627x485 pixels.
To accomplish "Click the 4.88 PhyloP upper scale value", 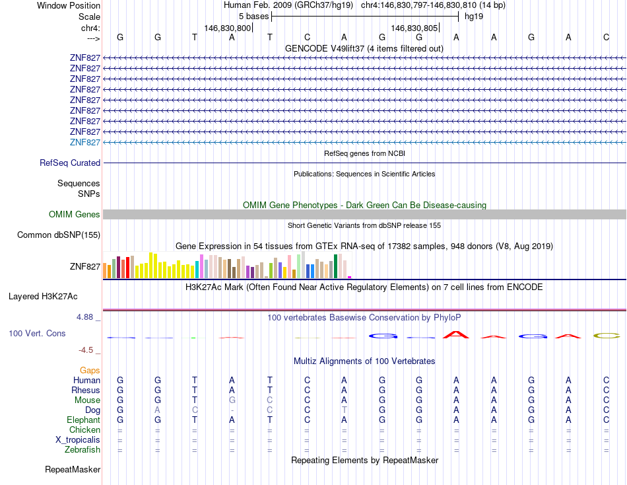I will pos(84,317).
